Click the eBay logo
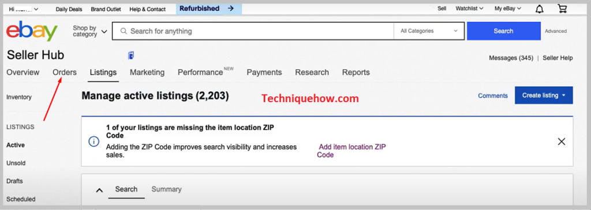This screenshot has width=591, height=210. click(32, 31)
